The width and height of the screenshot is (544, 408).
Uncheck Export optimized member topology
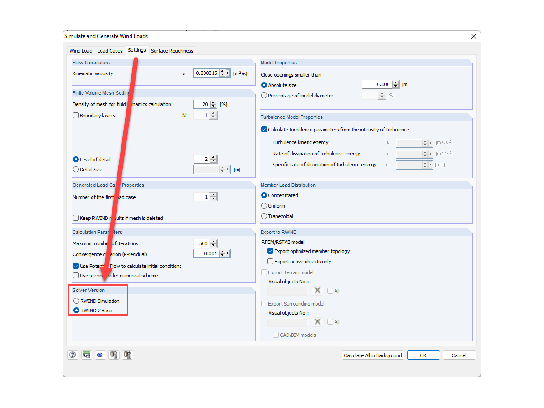(271, 251)
